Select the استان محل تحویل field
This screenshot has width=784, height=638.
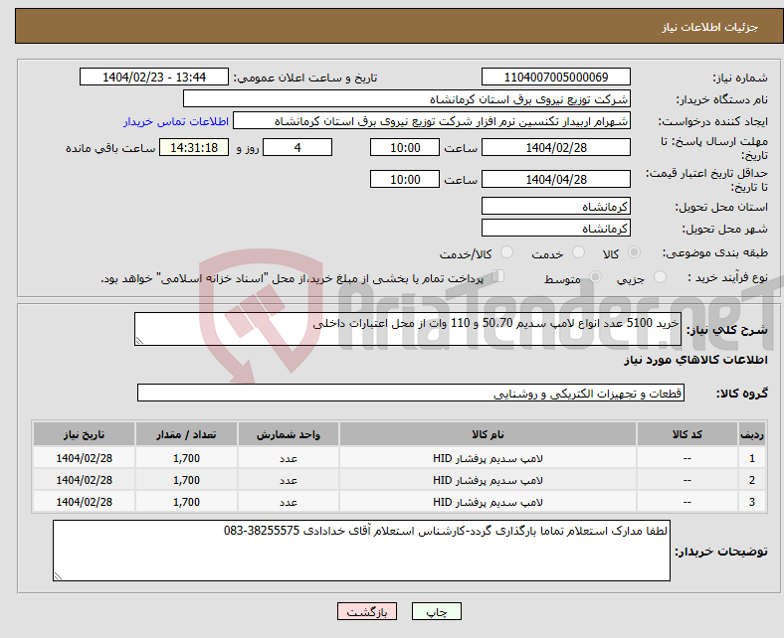(555, 206)
